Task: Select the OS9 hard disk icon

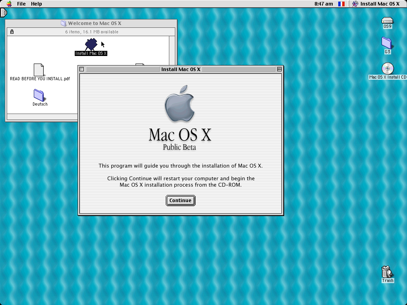Action: [387, 20]
